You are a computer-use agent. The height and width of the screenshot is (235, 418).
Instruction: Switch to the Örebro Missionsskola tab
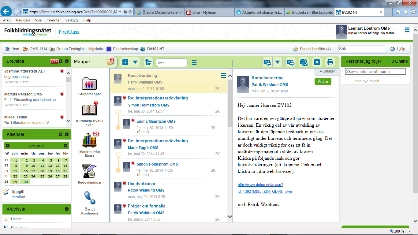pos(159,13)
